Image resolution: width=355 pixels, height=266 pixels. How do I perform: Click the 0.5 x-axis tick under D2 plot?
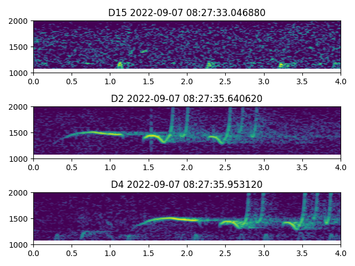click(x=72, y=167)
